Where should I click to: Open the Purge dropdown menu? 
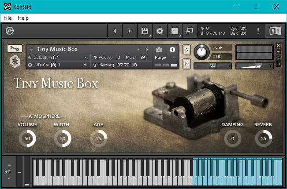(165, 58)
